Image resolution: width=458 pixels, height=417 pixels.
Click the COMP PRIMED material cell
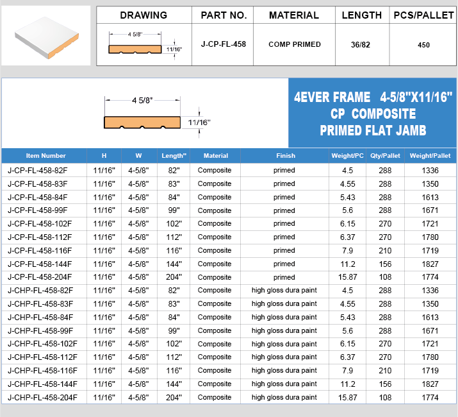(295, 44)
